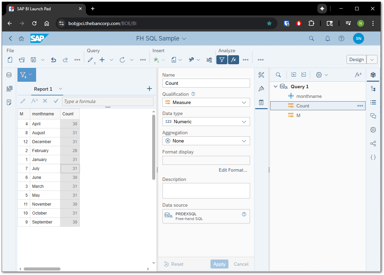This screenshot has height=275, width=384.
Task: Open the Document Structure sidebar icon
Action: pos(373,89)
